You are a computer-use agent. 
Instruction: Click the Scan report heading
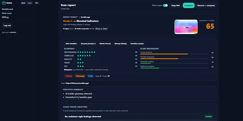point(68,5)
